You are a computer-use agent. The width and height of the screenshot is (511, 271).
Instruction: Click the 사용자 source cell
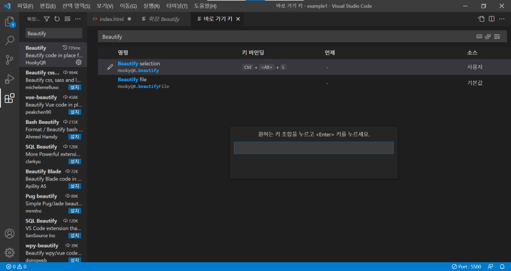[475, 67]
